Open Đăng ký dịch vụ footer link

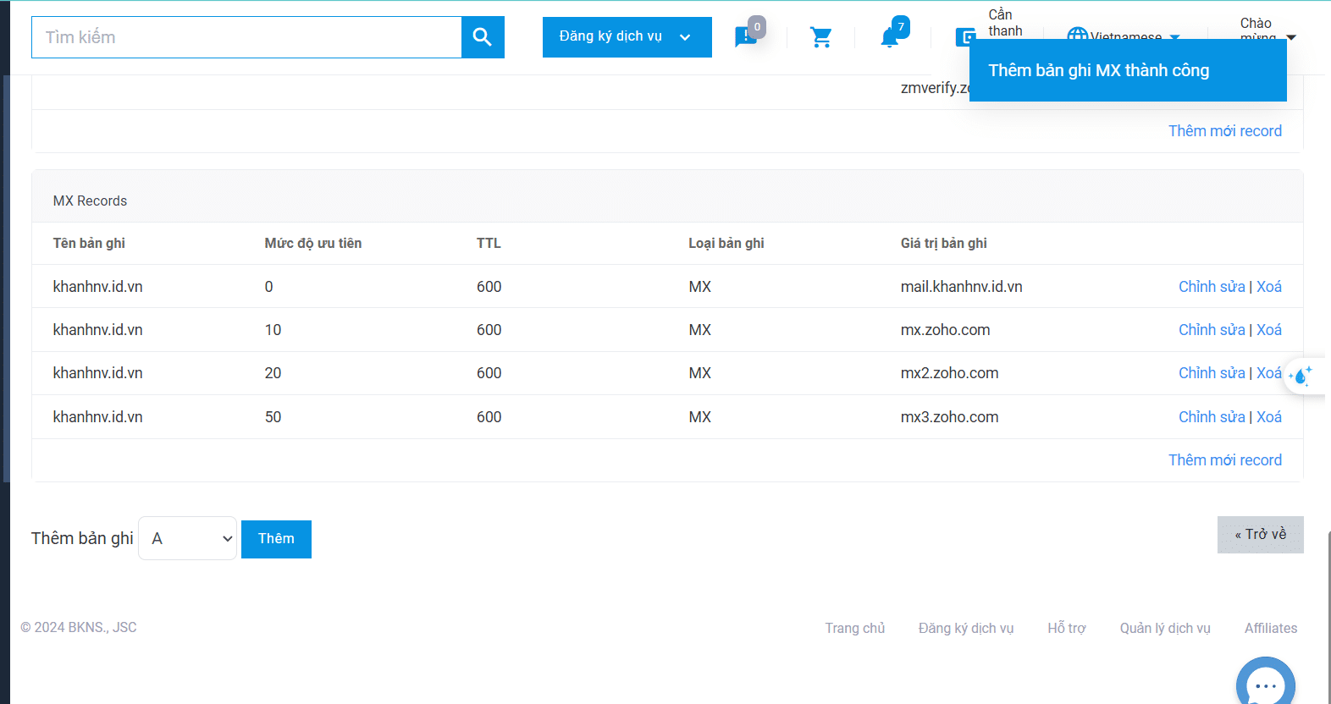(x=966, y=628)
